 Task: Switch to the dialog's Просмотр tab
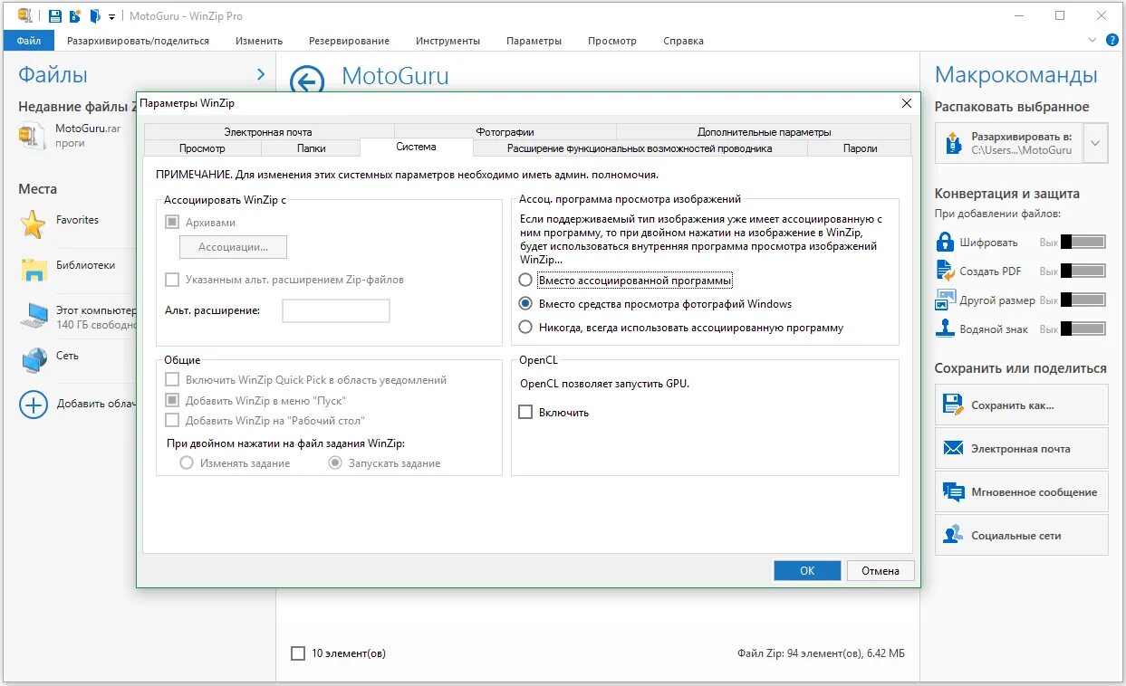point(202,148)
